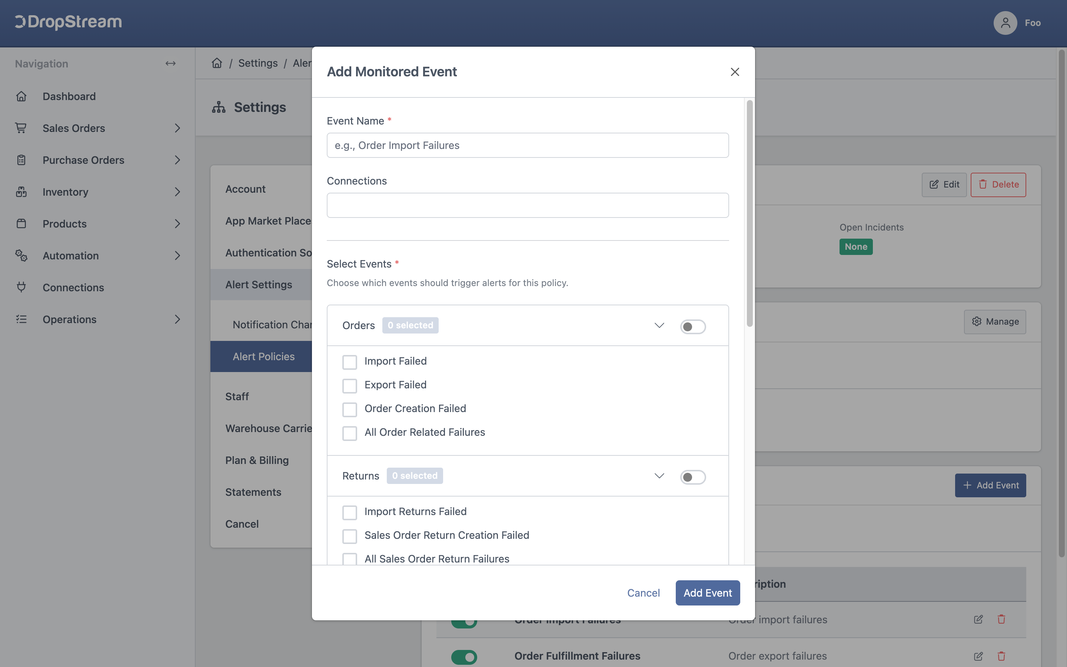Click the 'None' open incidents badge
Viewport: 1067px width, 667px height.
(856, 246)
